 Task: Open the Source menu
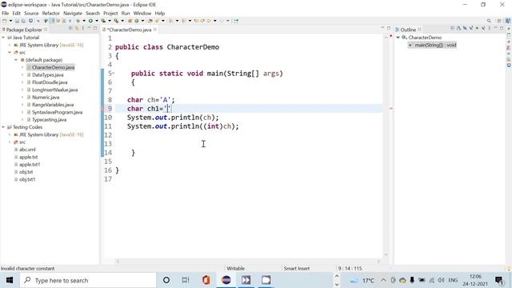pos(31,13)
